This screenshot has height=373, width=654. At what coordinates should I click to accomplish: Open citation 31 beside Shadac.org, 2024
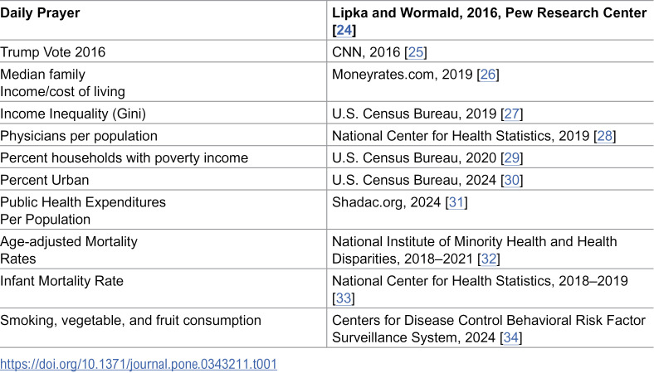[456, 202]
